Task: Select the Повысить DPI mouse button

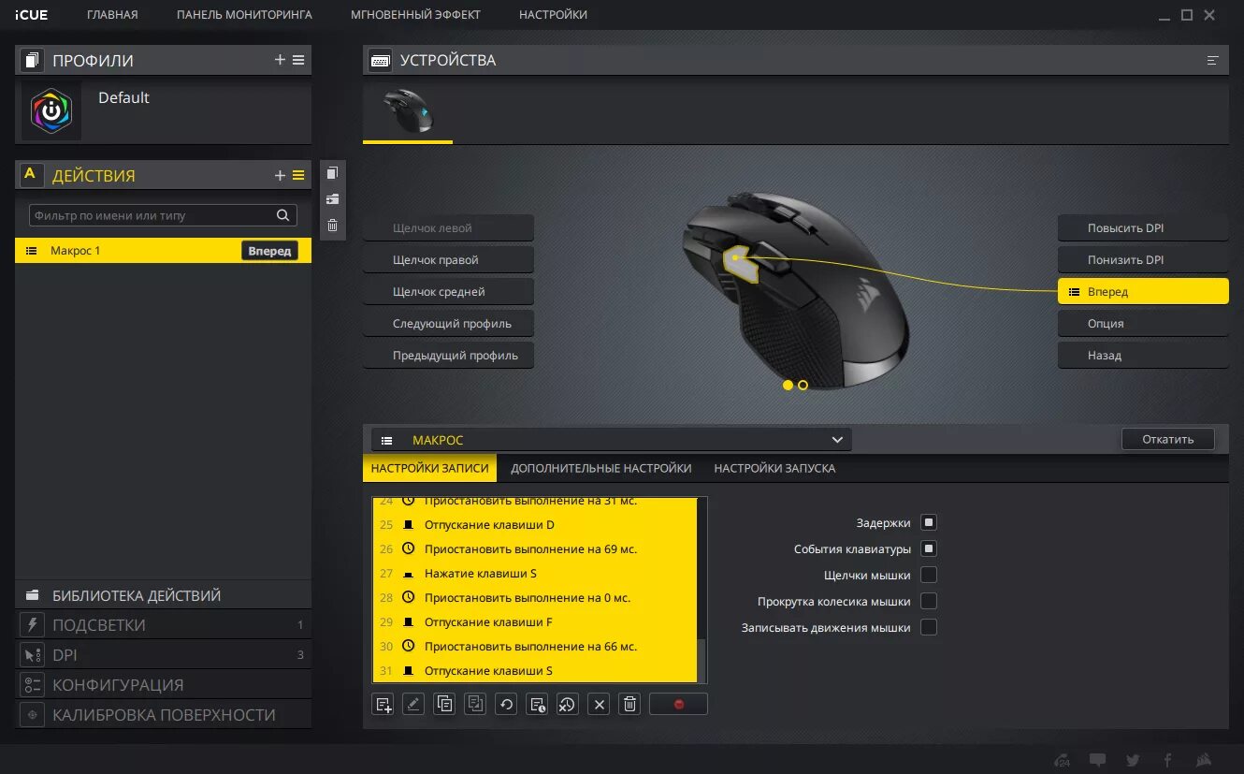Action: pyautogui.click(x=1143, y=227)
